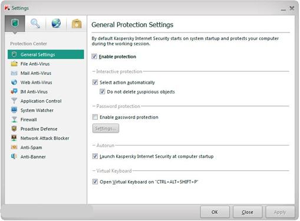Uncheck Enable protection checkbox

[x=94, y=57]
